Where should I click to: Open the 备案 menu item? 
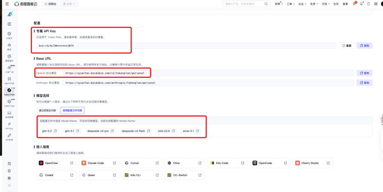click(345, 4)
